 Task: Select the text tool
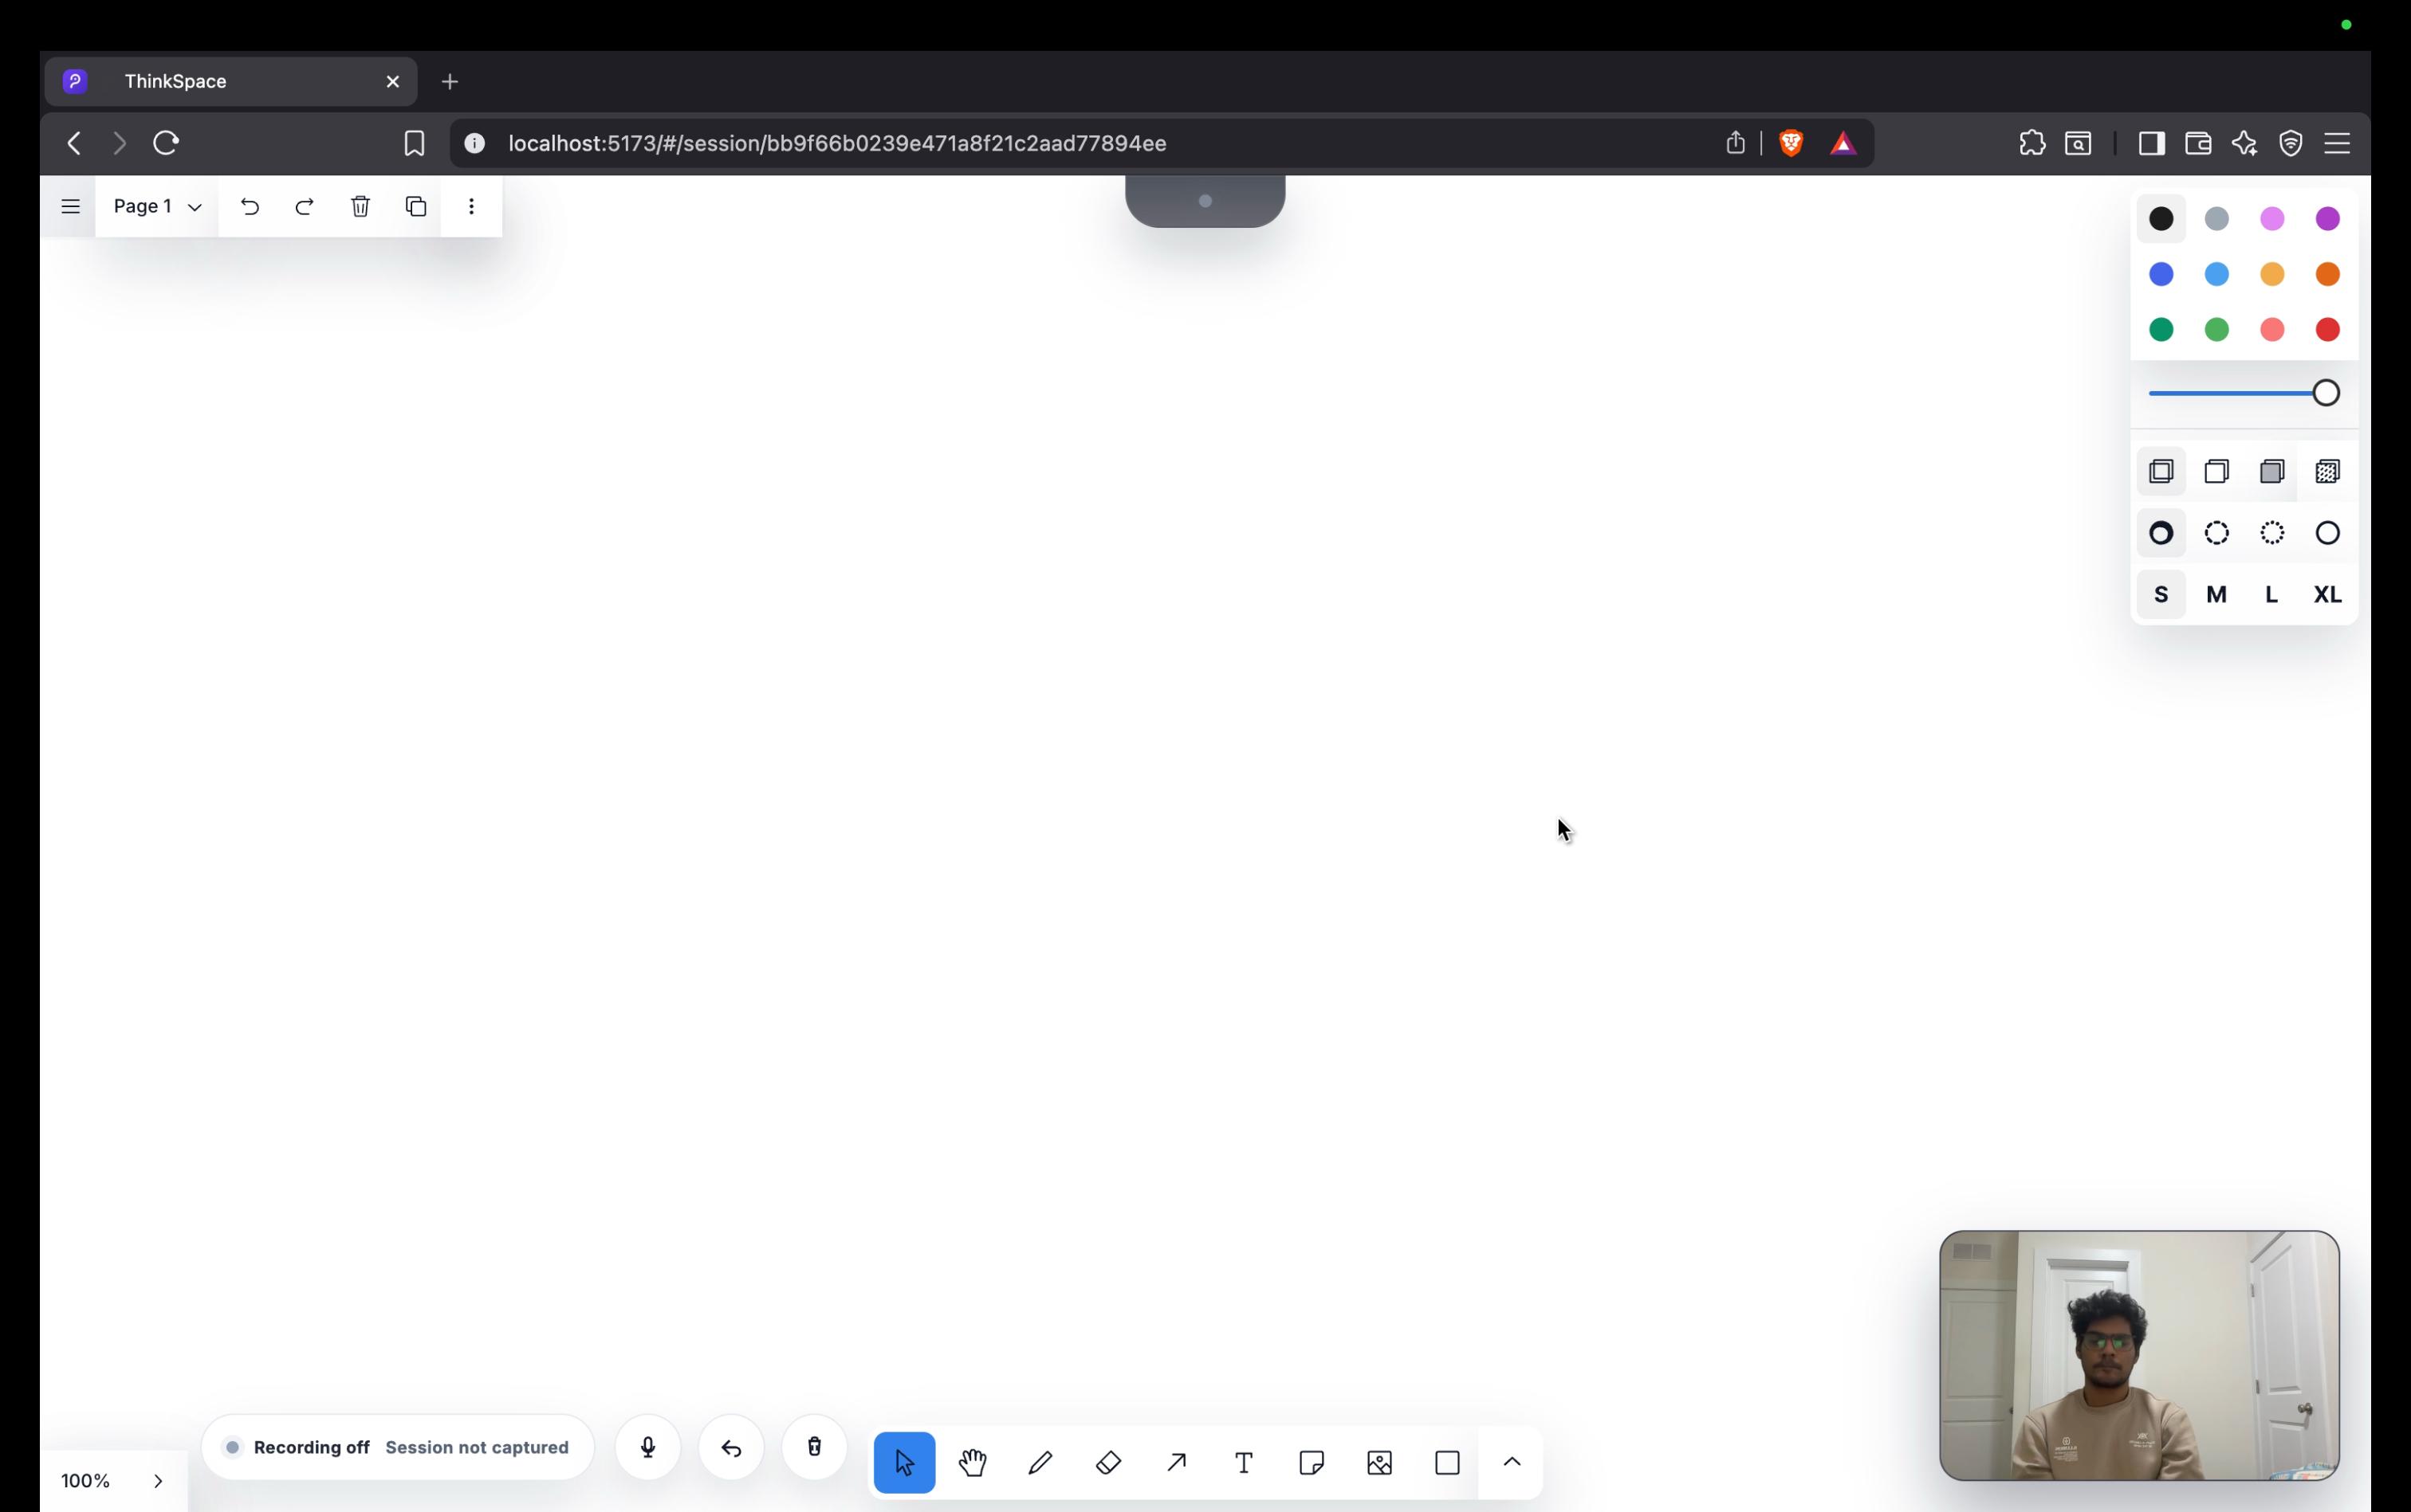(x=1243, y=1463)
